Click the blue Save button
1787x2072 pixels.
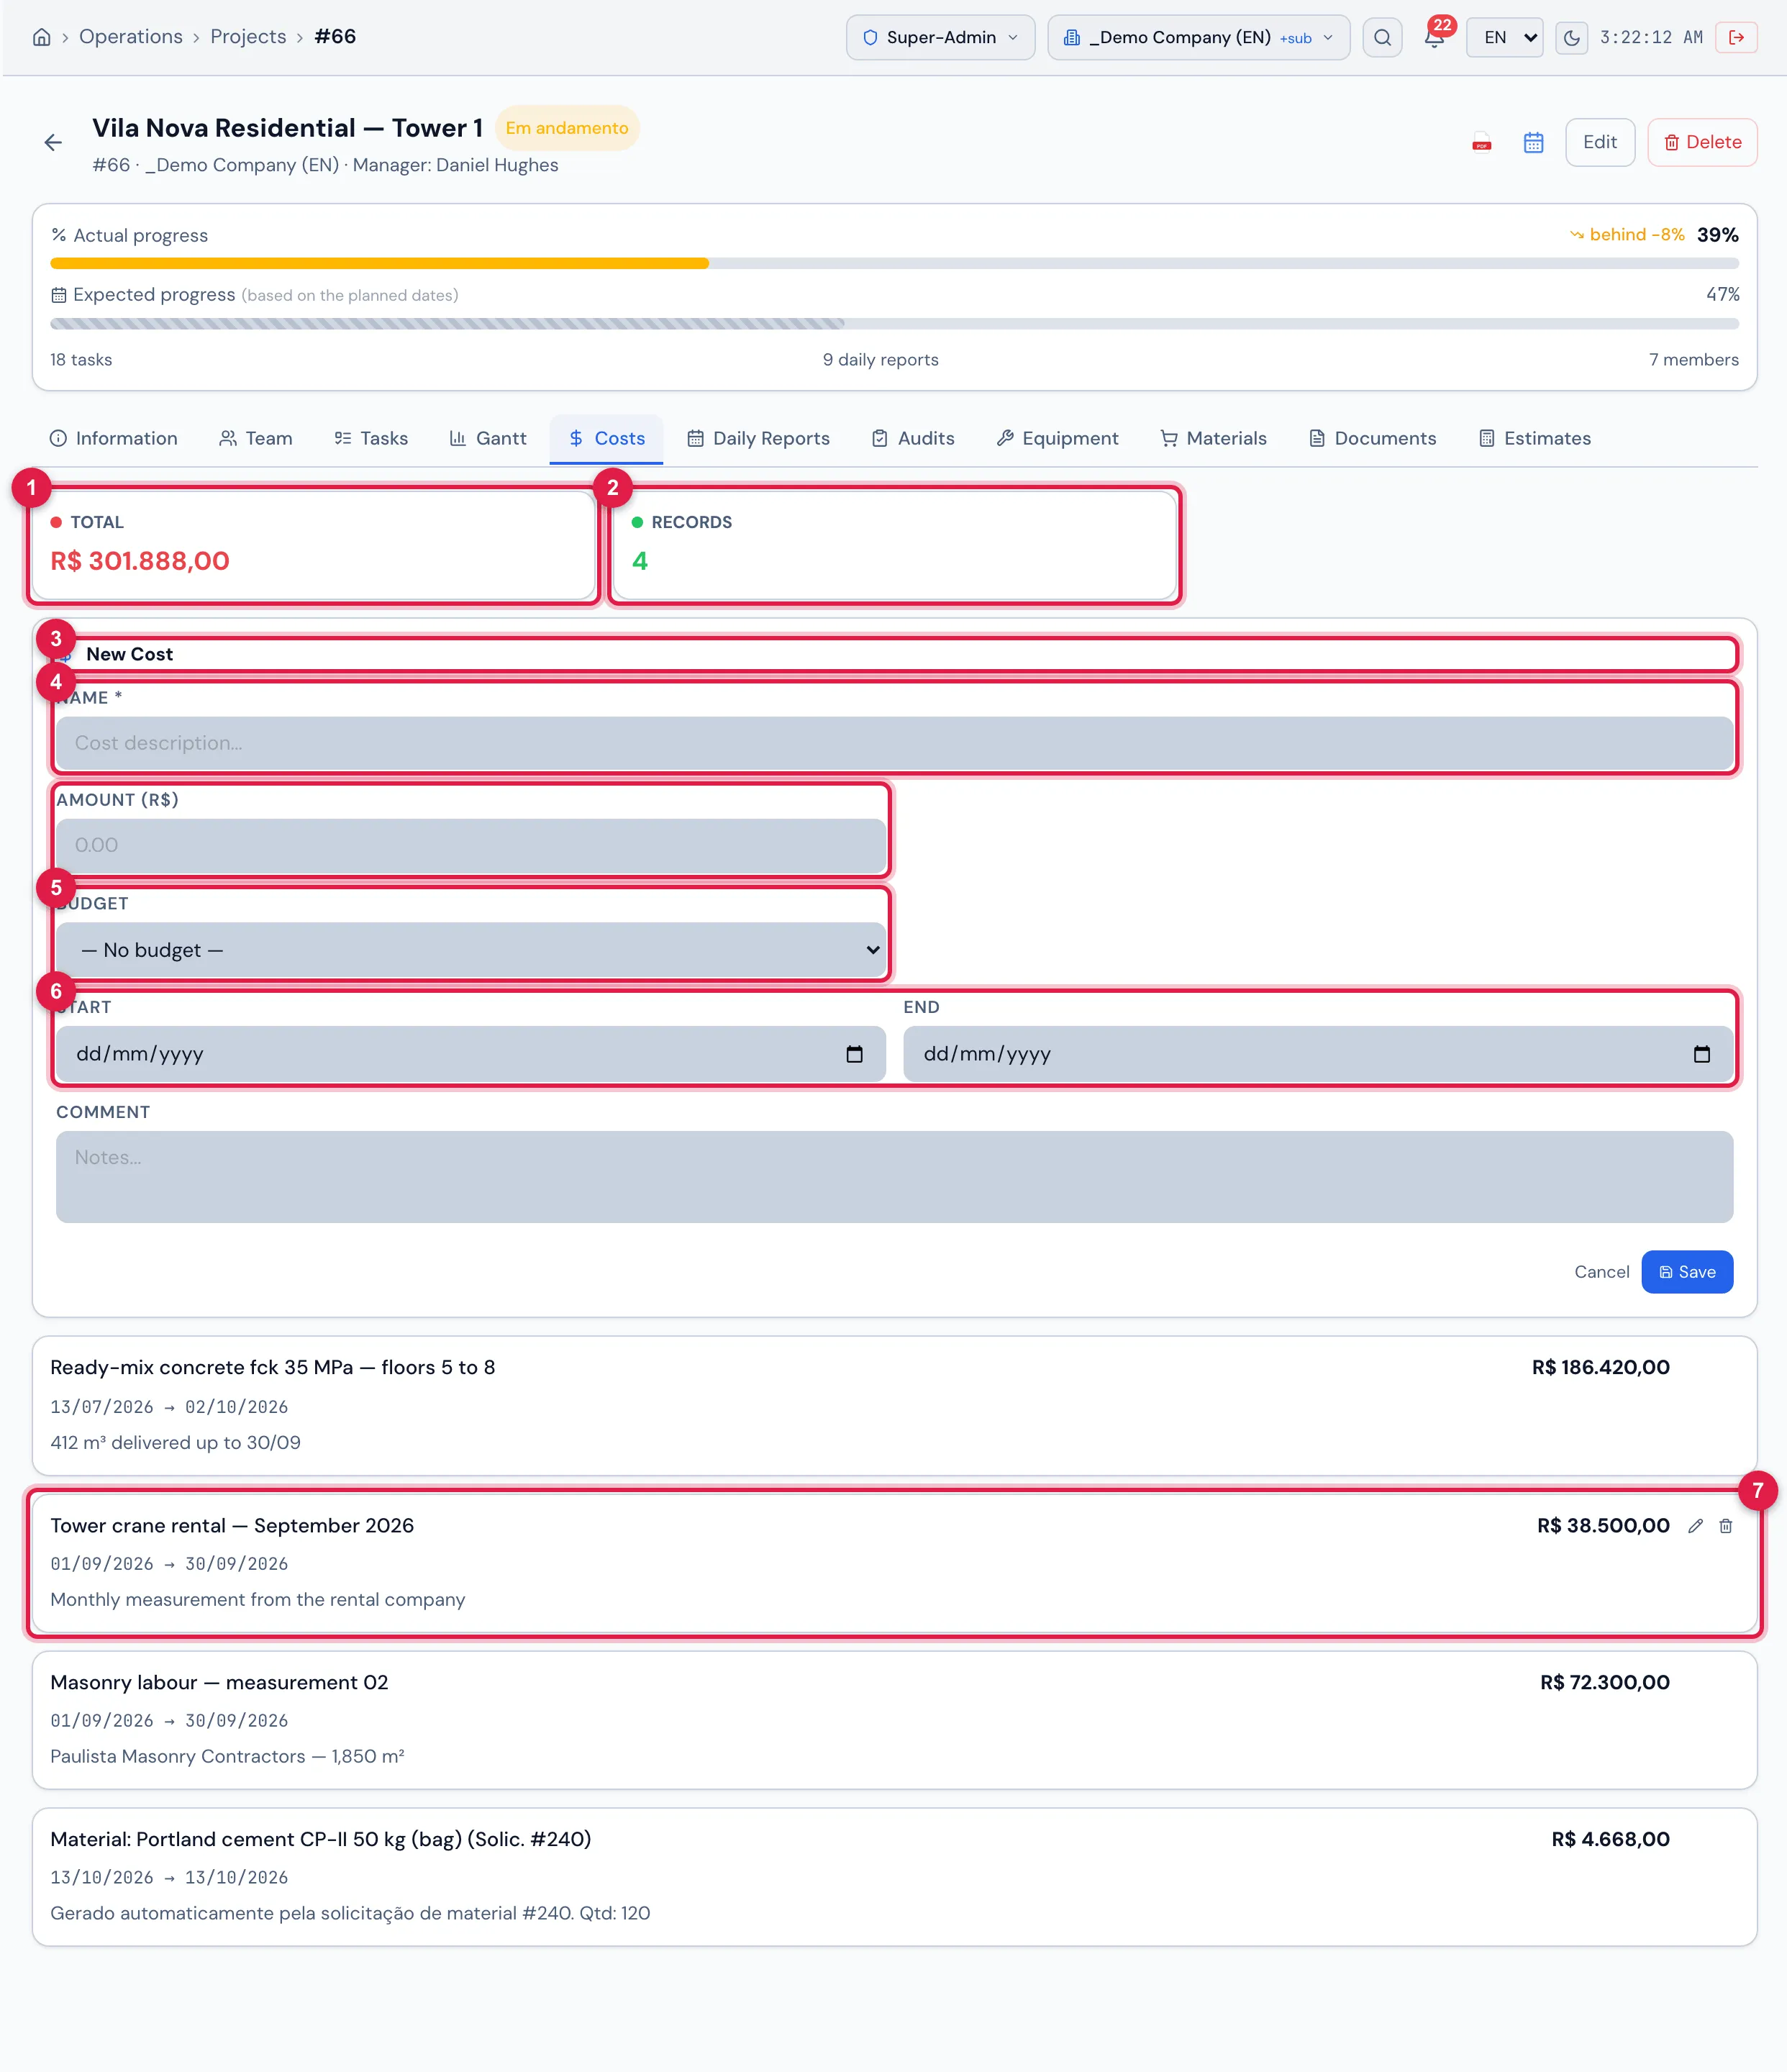(x=1687, y=1272)
